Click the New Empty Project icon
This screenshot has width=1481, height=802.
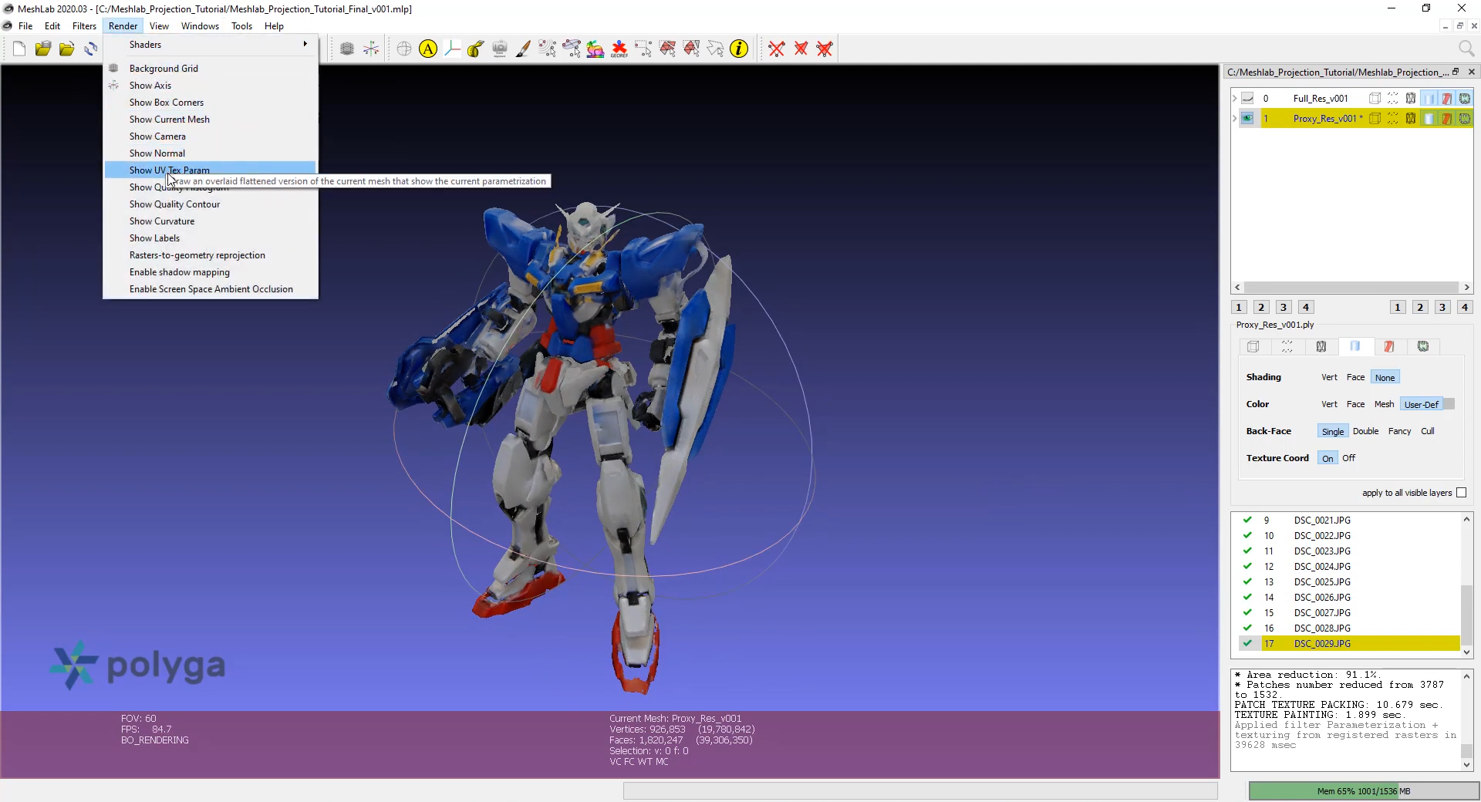[19, 49]
